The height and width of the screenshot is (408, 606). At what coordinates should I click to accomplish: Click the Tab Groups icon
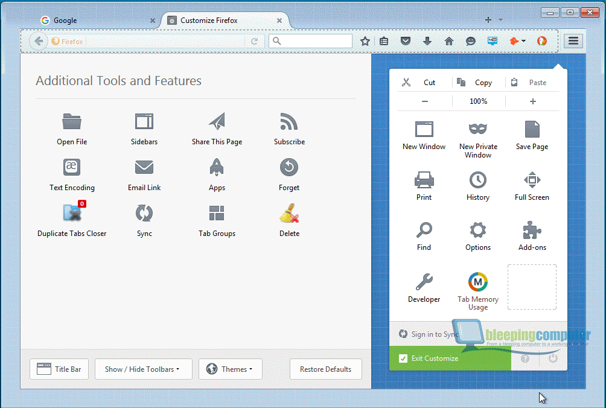click(217, 213)
